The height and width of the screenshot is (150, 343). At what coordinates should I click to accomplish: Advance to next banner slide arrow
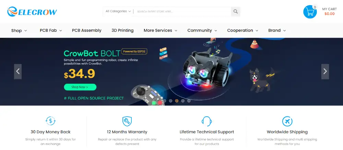(x=325, y=71)
